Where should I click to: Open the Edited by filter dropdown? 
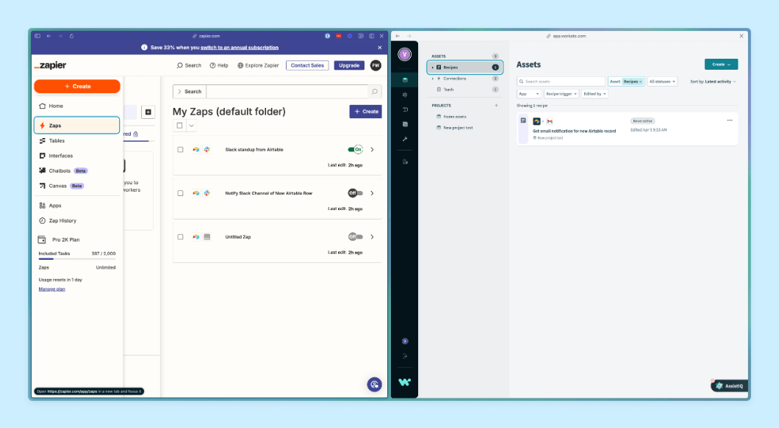coord(595,94)
